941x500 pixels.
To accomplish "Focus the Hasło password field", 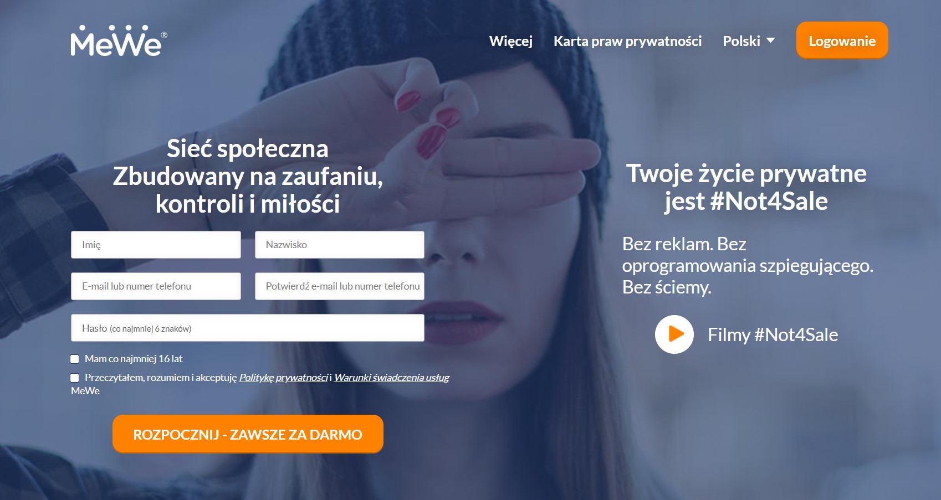I will pos(248,328).
